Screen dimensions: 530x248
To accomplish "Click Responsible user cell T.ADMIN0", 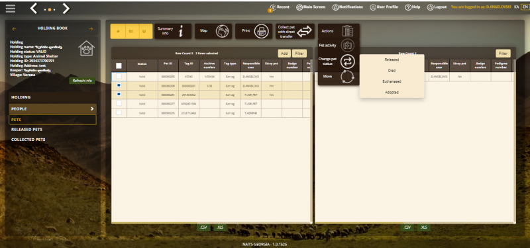I will coord(251,113).
